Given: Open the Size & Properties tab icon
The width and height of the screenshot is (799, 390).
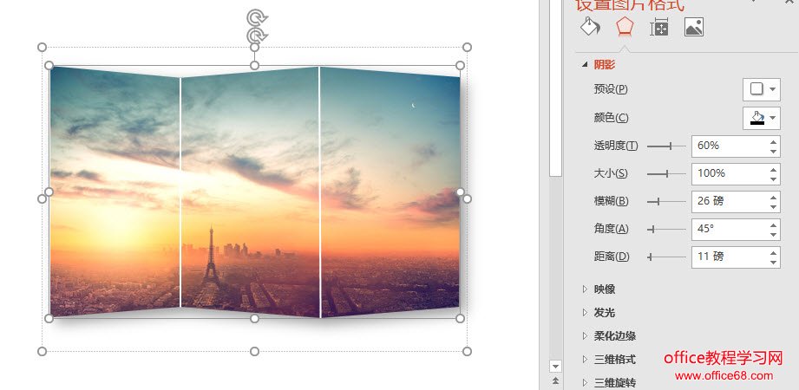Looking at the screenshot, I should click(658, 27).
